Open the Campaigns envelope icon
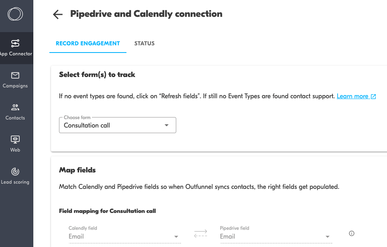387x247 pixels. pyautogui.click(x=15, y=75)
